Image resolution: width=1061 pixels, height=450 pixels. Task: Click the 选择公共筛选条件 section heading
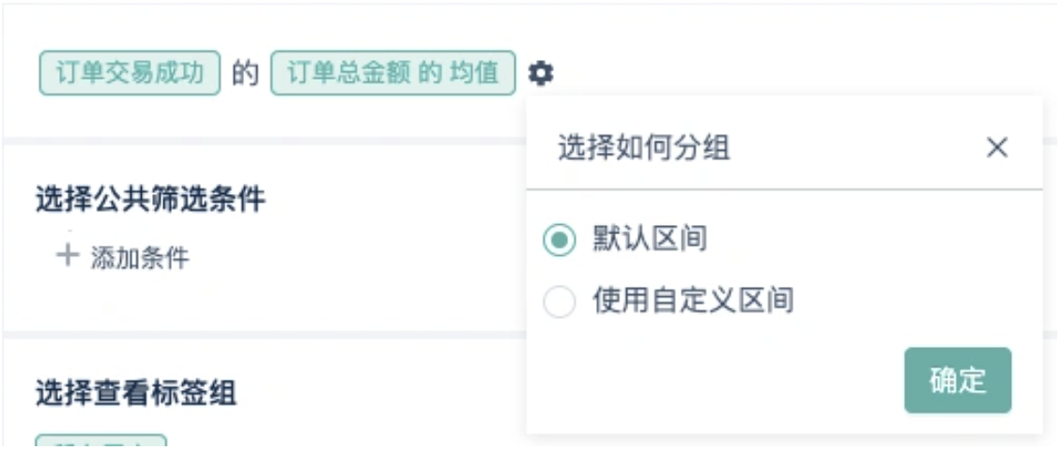tap(150, 200)
